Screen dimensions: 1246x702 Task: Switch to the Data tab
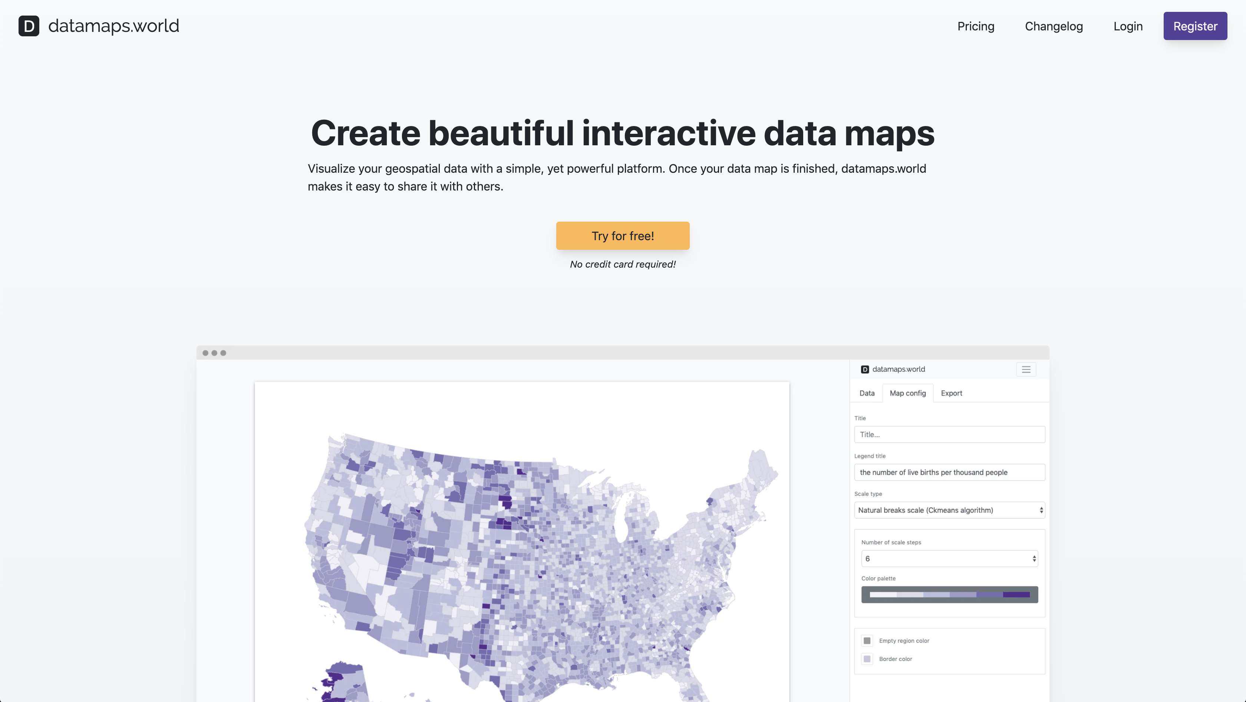(x=866, y=393)
